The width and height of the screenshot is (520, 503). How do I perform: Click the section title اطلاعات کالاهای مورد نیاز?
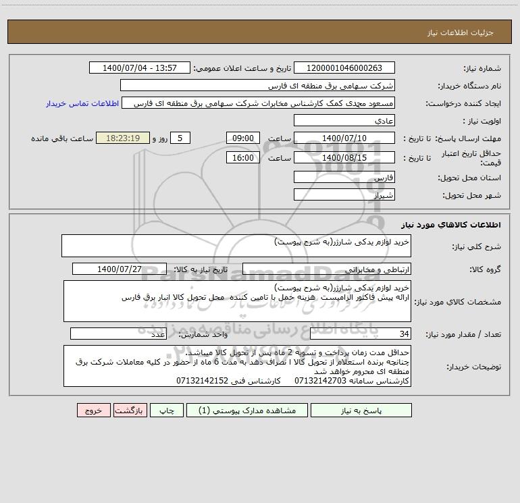click(x=451, y=225)
